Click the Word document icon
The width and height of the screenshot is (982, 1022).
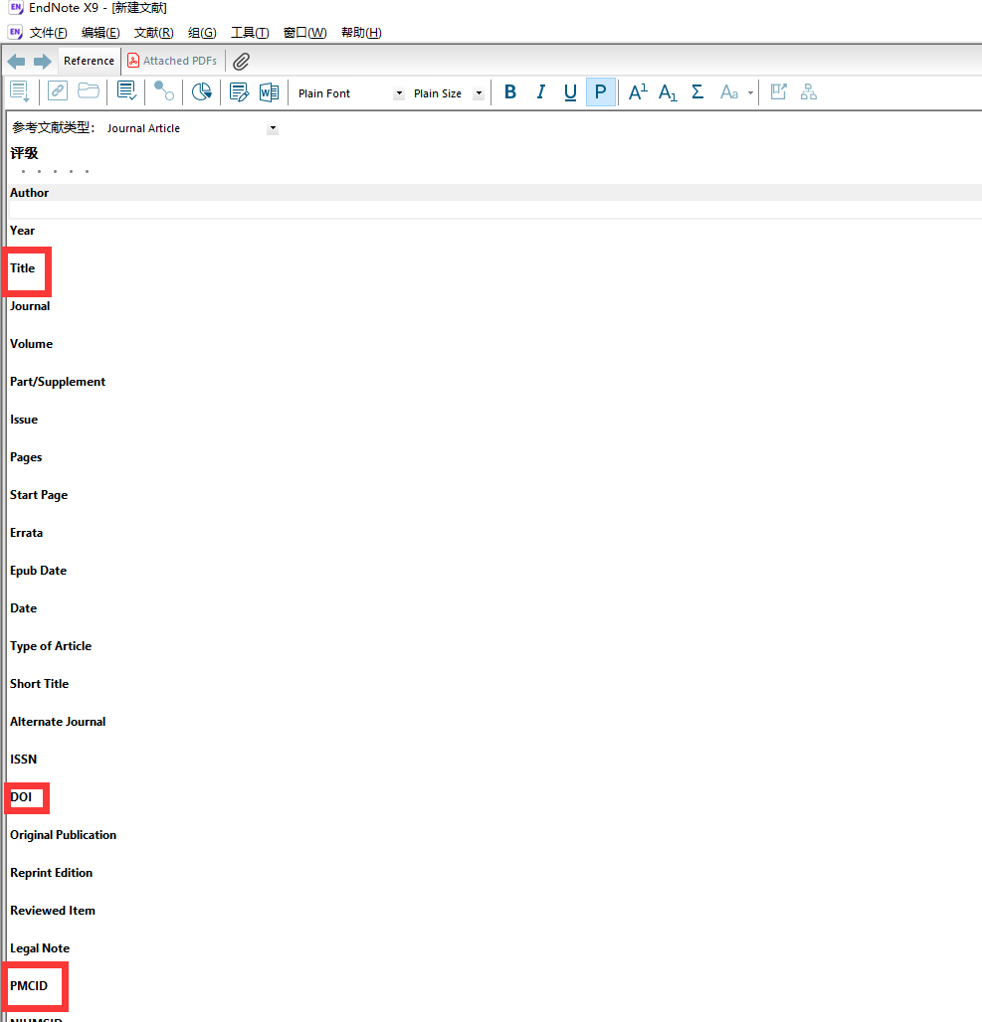(x=269, y=92)
